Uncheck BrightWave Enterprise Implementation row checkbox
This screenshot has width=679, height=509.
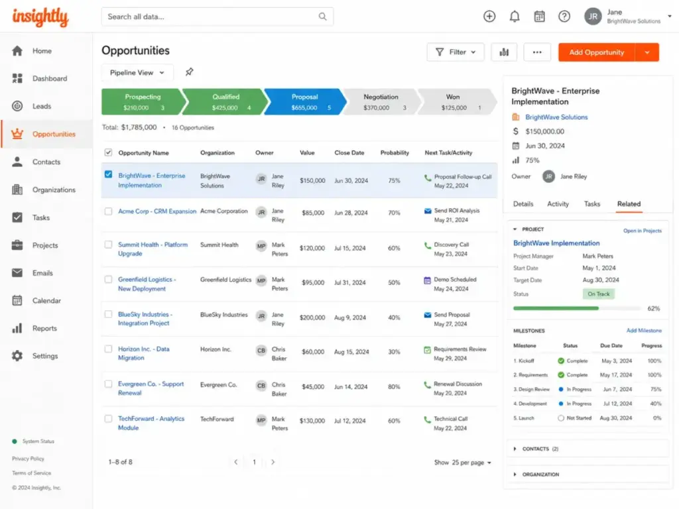tap(108, 174)
